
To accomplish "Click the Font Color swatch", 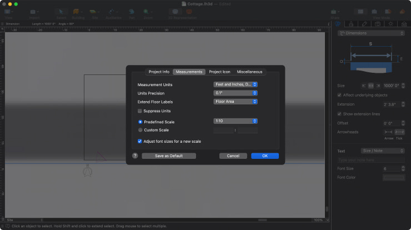I will point(394,177).
